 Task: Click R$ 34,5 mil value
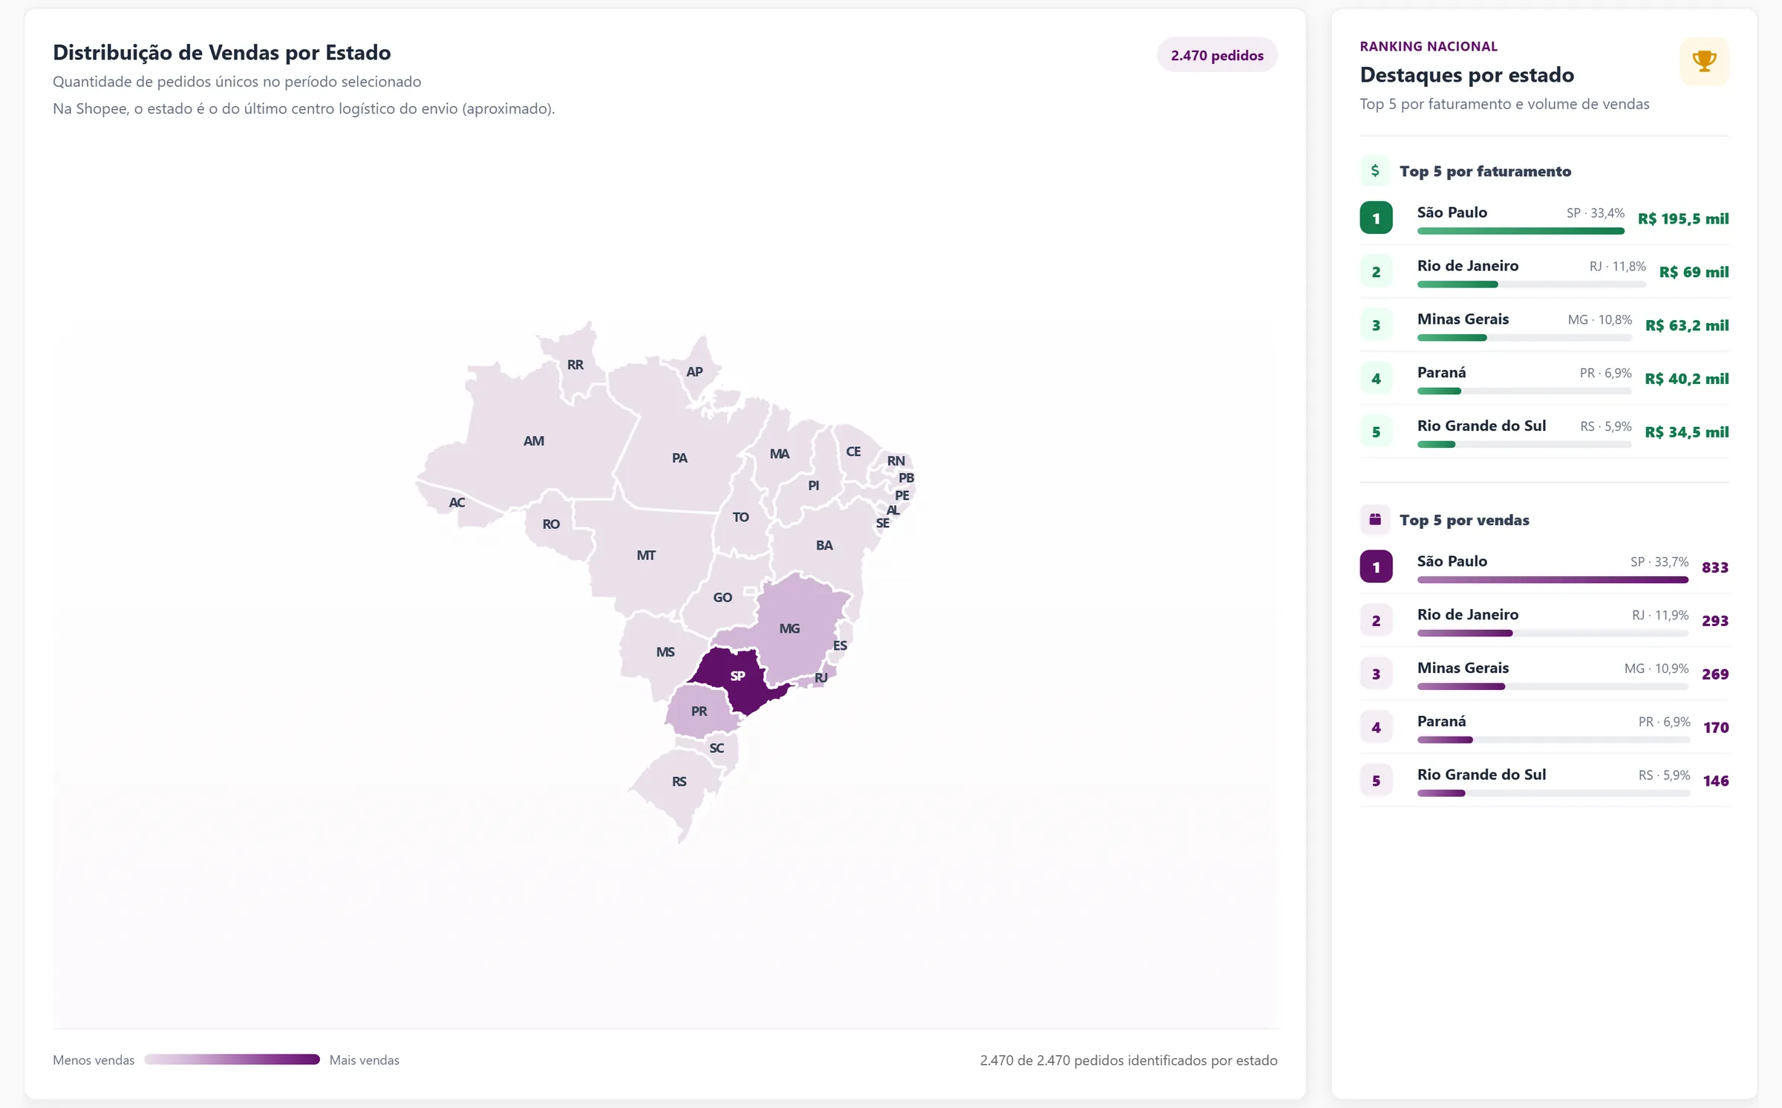click(x=1687, y=432)
